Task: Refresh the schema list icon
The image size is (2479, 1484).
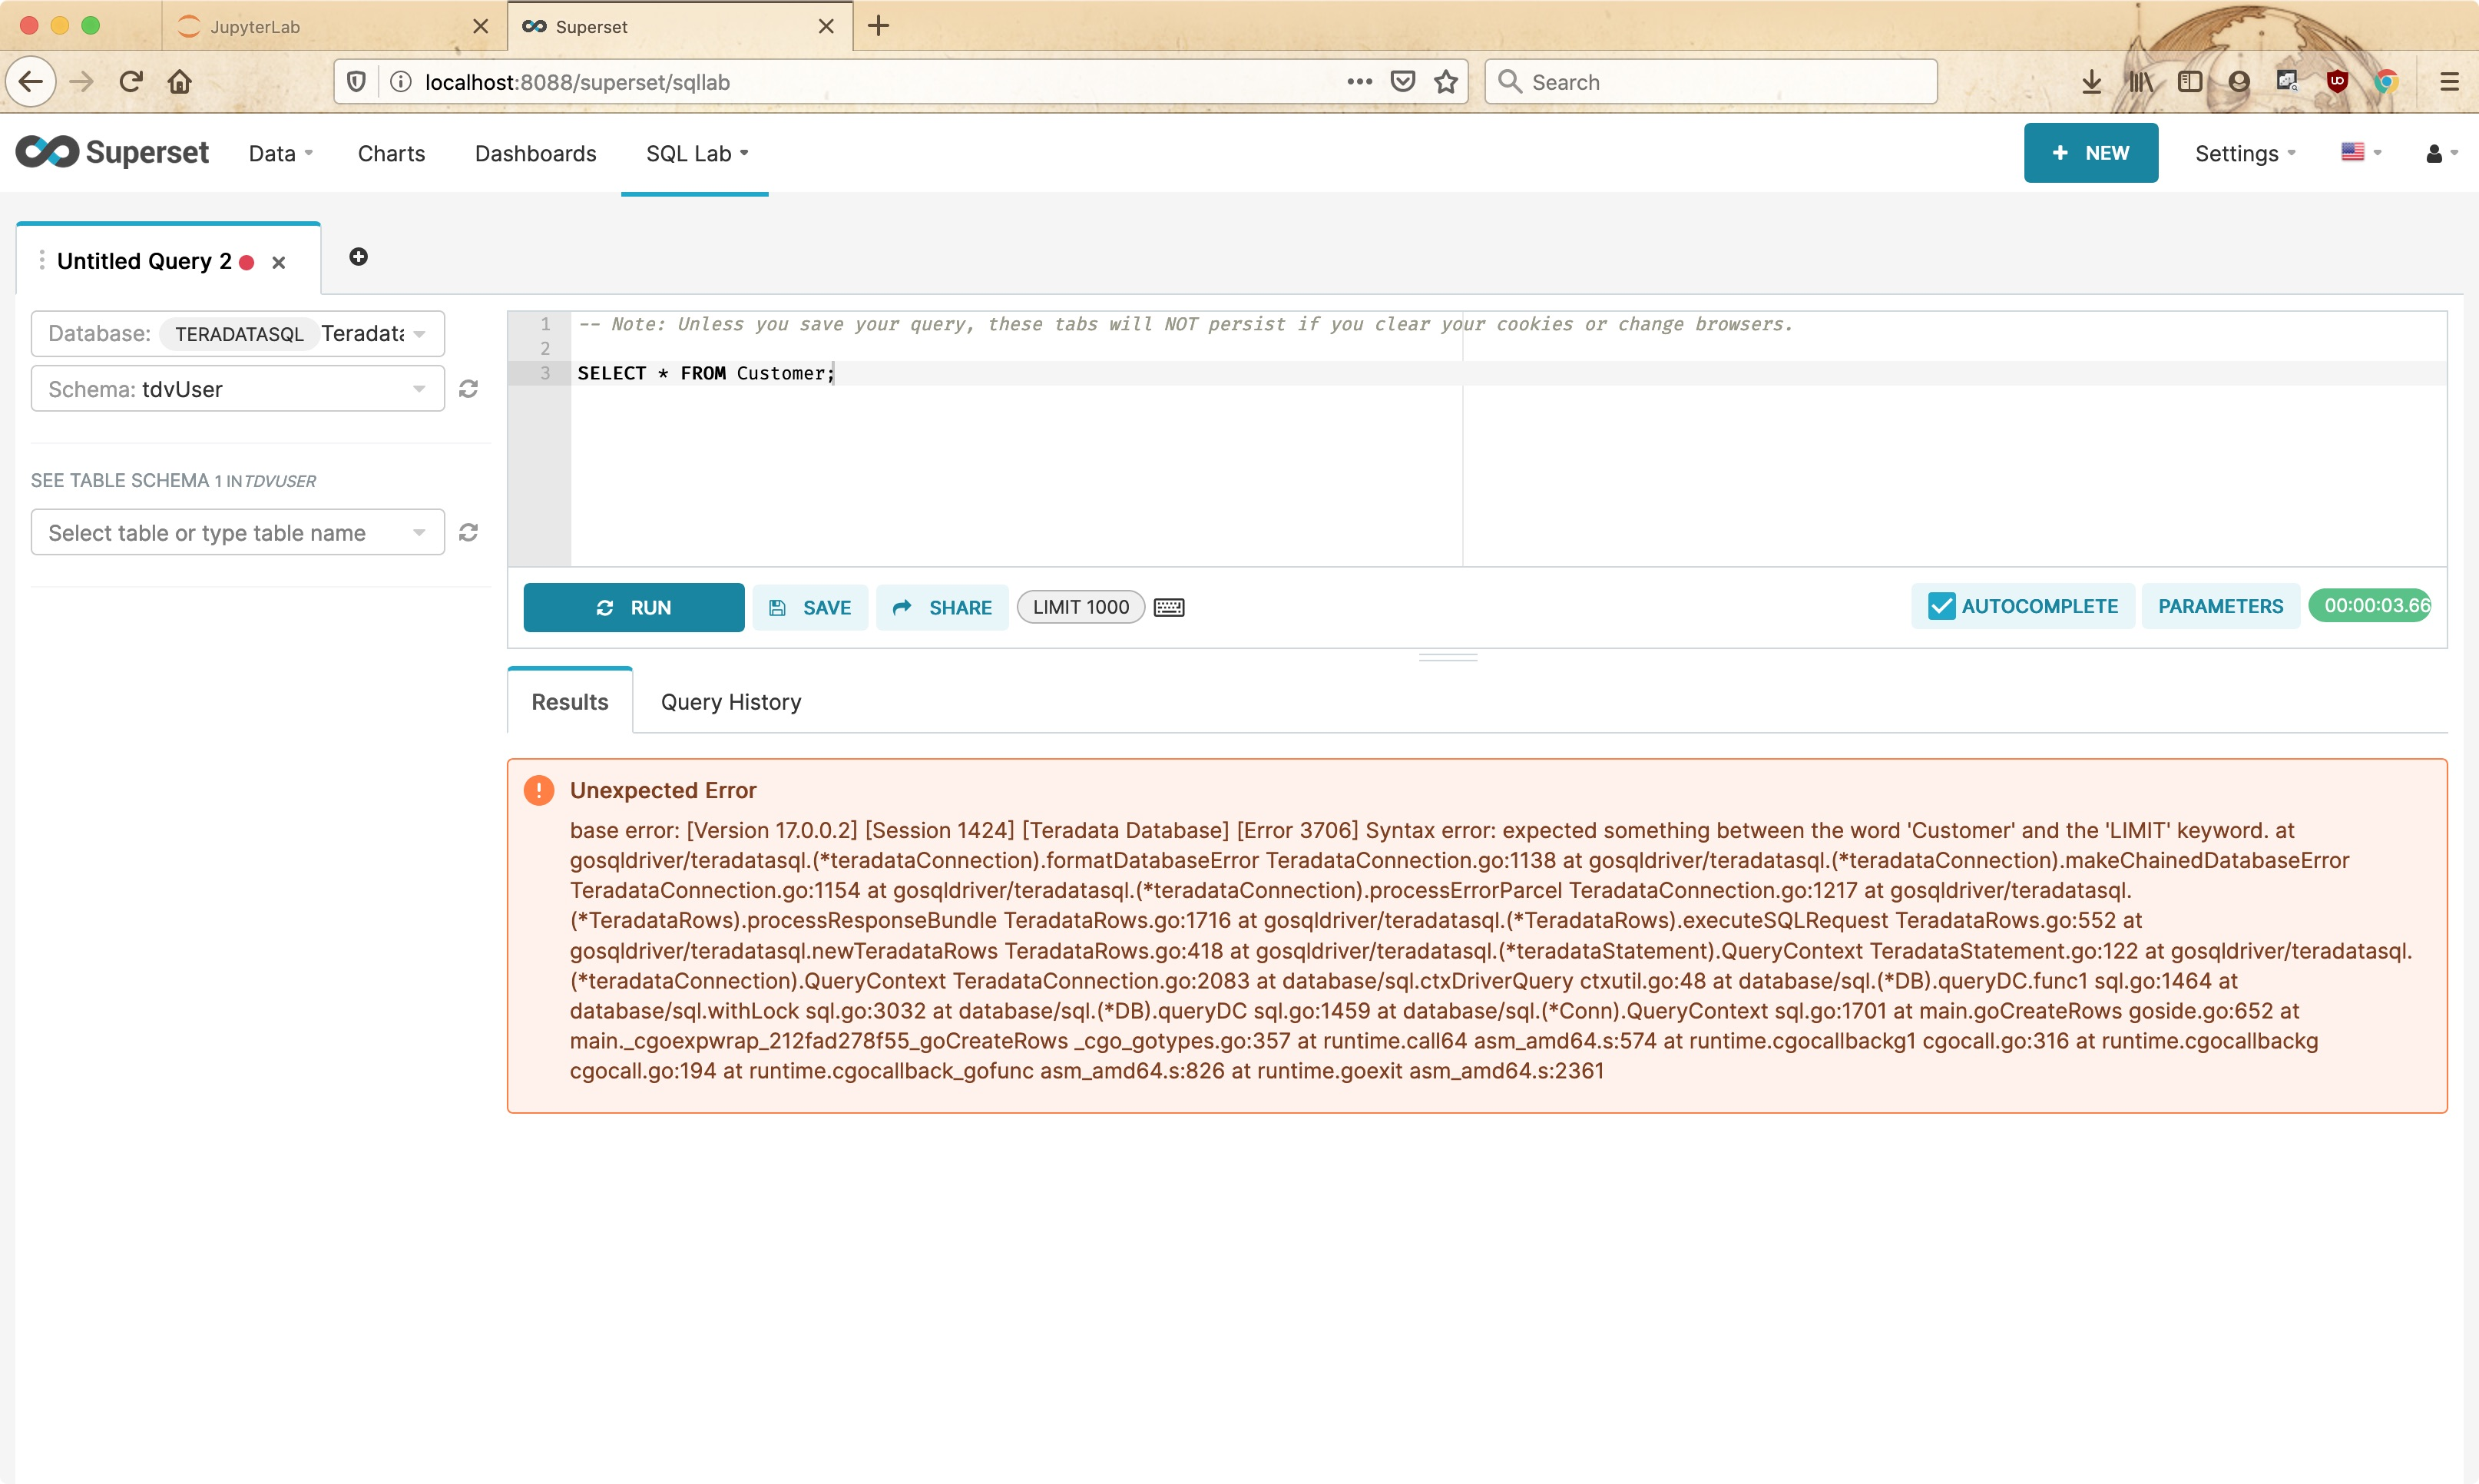Action: click(468, 389)
